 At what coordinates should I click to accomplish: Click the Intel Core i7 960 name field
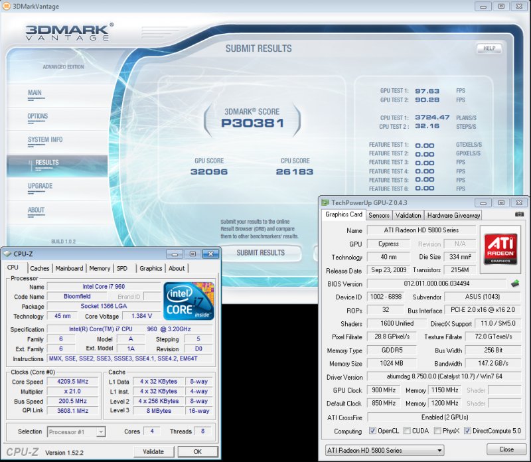click(104, 287)
